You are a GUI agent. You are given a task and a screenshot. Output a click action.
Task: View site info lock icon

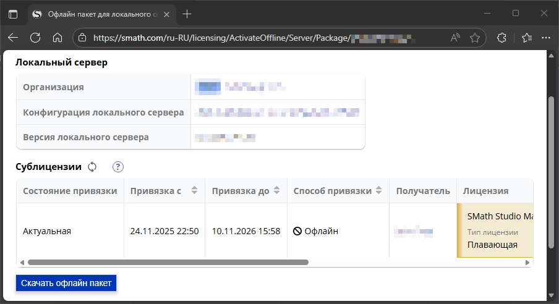click(82, 38)
